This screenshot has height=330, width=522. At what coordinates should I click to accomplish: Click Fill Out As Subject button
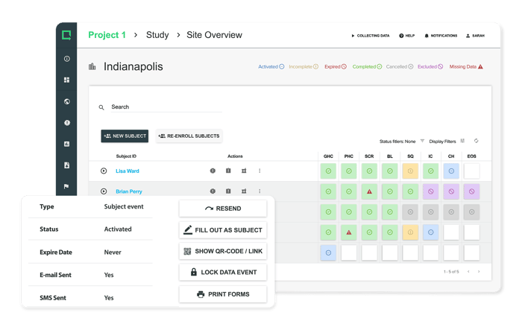click(223, 230)
